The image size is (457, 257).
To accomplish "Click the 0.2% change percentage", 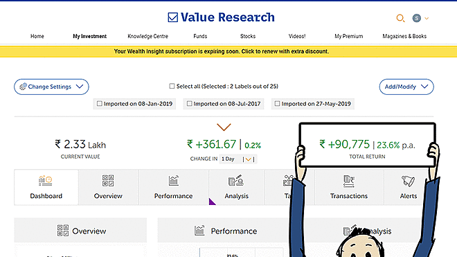I will tap(253, 145).
